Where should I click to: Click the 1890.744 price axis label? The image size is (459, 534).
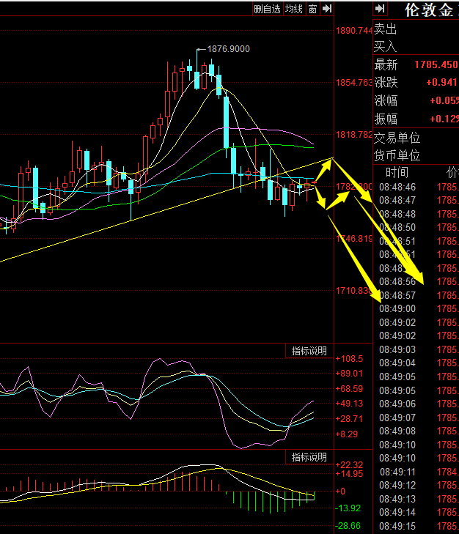tap(353, 31)
